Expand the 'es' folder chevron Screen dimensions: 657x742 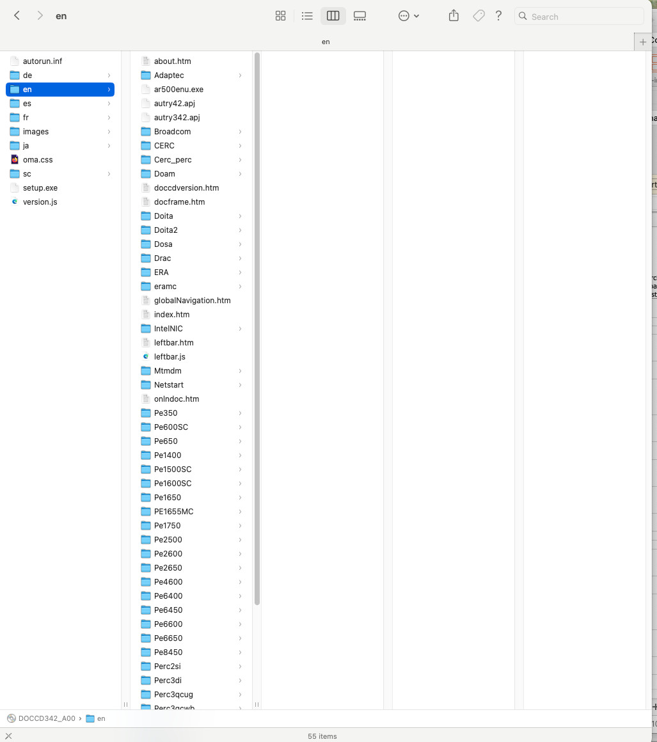109,103
